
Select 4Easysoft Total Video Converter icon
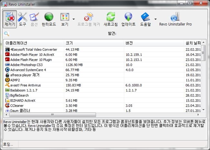(x=7, y=49)
